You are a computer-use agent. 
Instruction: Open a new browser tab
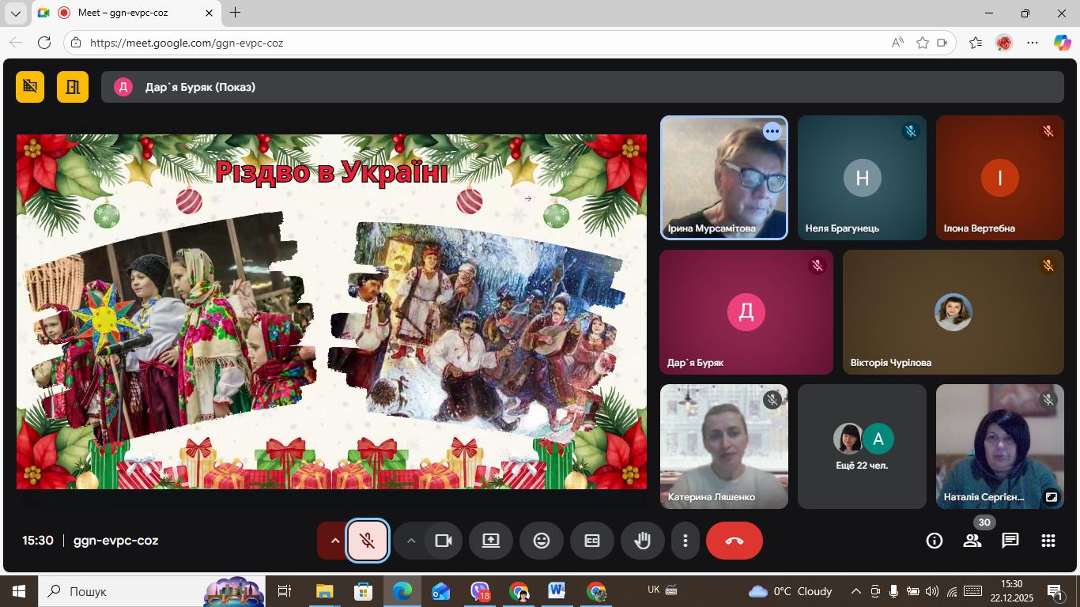[x=235, y=13]
